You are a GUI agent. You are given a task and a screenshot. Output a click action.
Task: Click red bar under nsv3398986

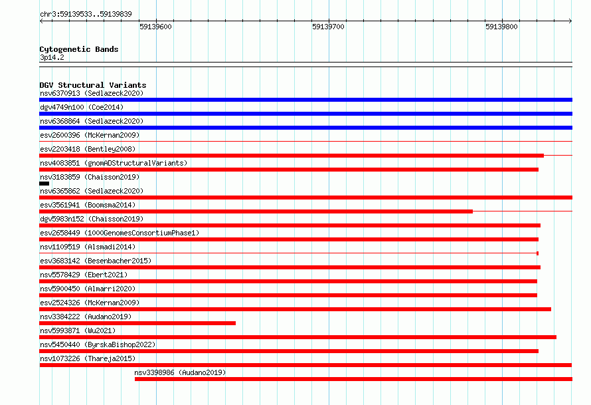(x=353, y=379)
